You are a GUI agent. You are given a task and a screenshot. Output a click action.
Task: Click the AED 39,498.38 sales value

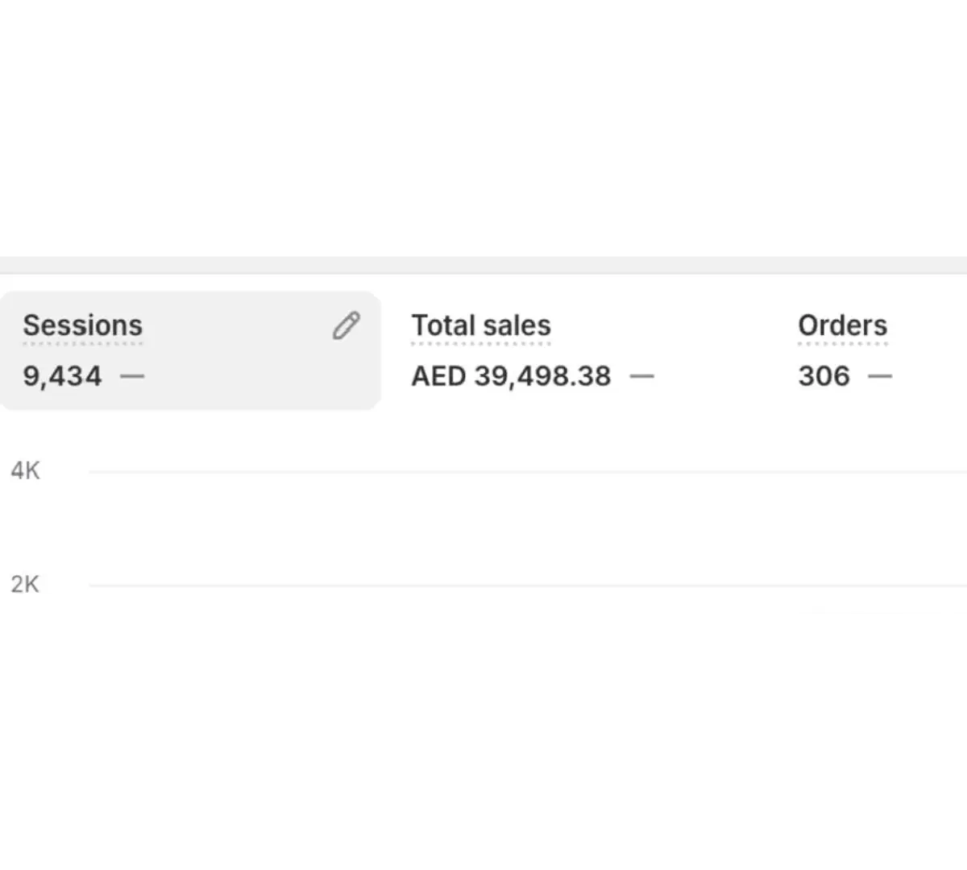coord(511,376)
